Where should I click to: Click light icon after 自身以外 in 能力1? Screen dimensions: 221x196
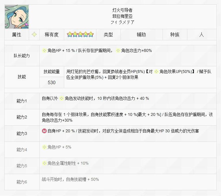(62, 98)
